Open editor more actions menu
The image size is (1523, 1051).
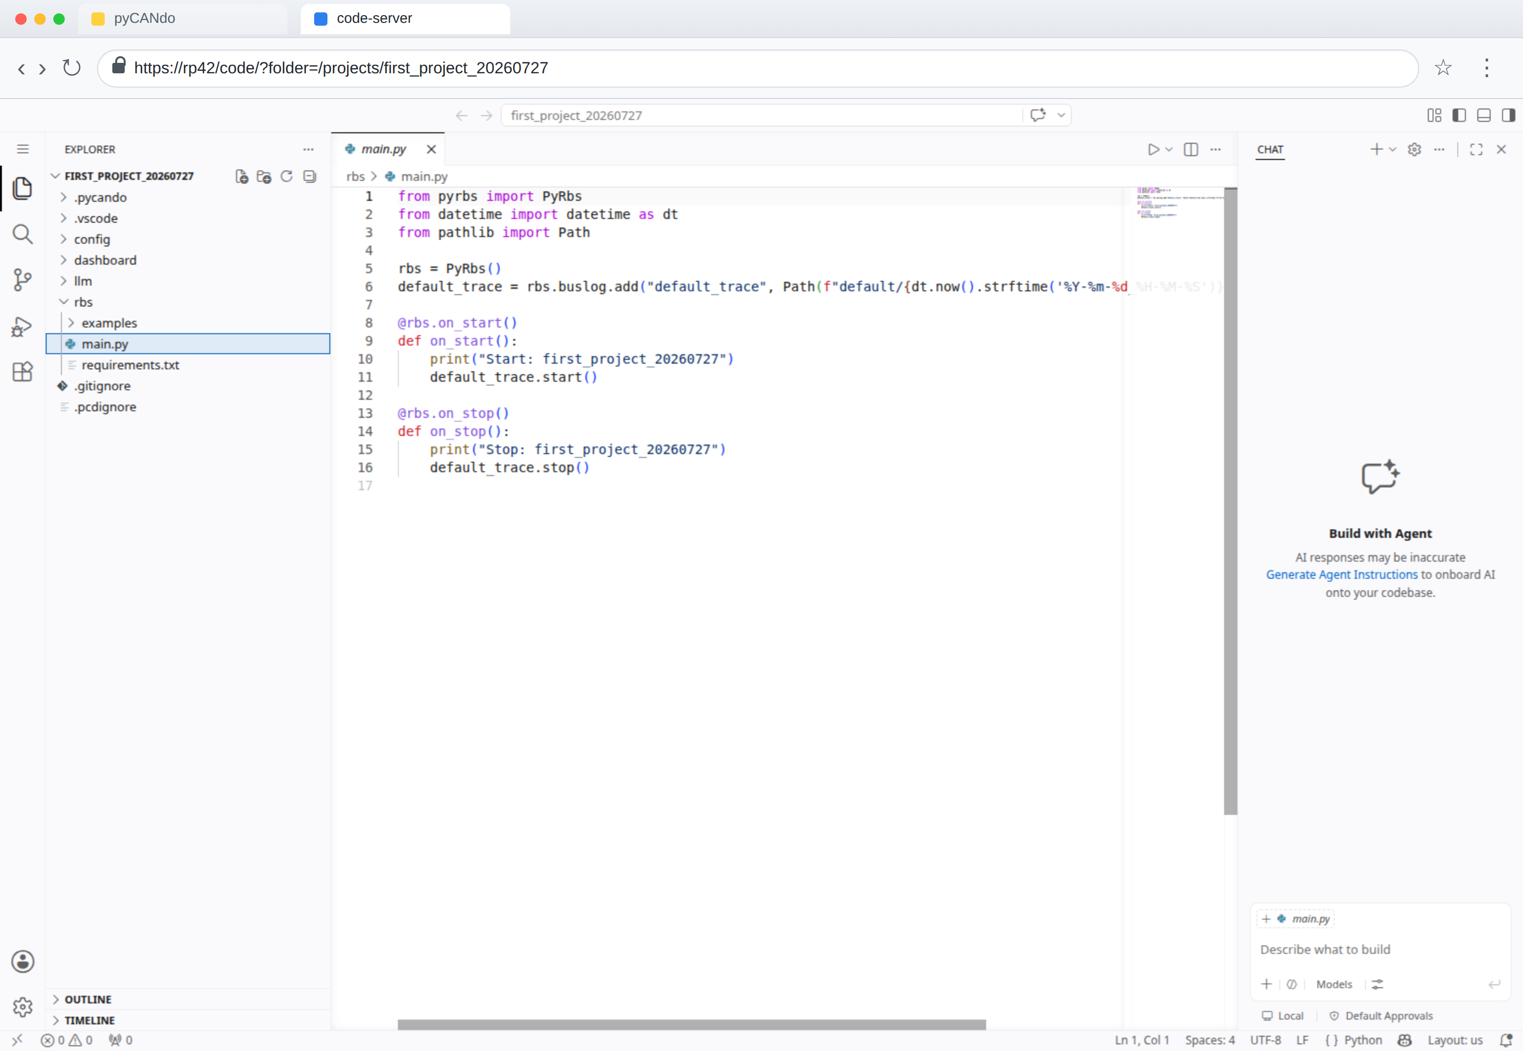click(1216, 149)
